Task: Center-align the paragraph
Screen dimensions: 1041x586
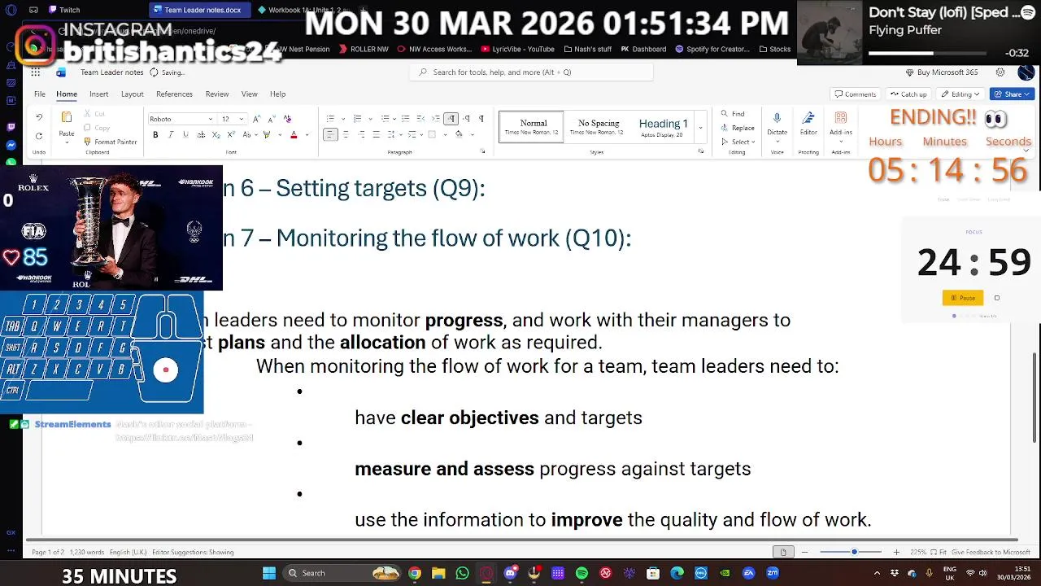Action: pyautogui.click(x=346, y=135)
